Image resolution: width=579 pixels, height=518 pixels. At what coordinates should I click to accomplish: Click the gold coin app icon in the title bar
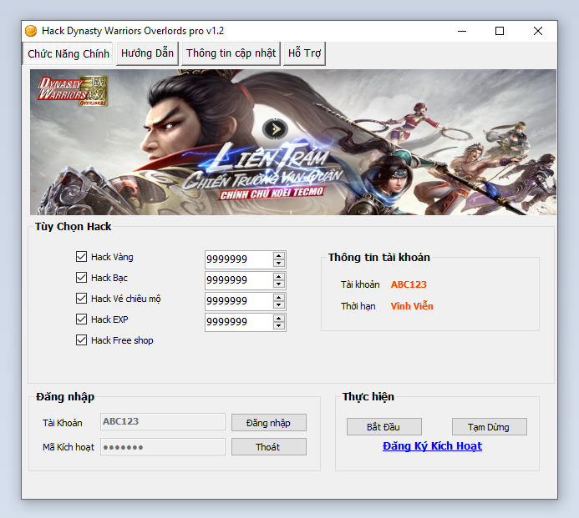click(x=31, y=31)
